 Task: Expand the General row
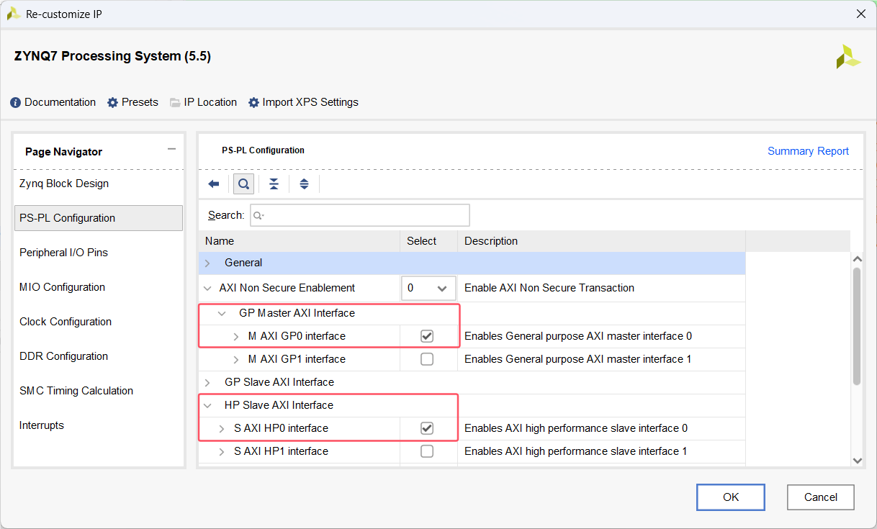coord(207,263)
